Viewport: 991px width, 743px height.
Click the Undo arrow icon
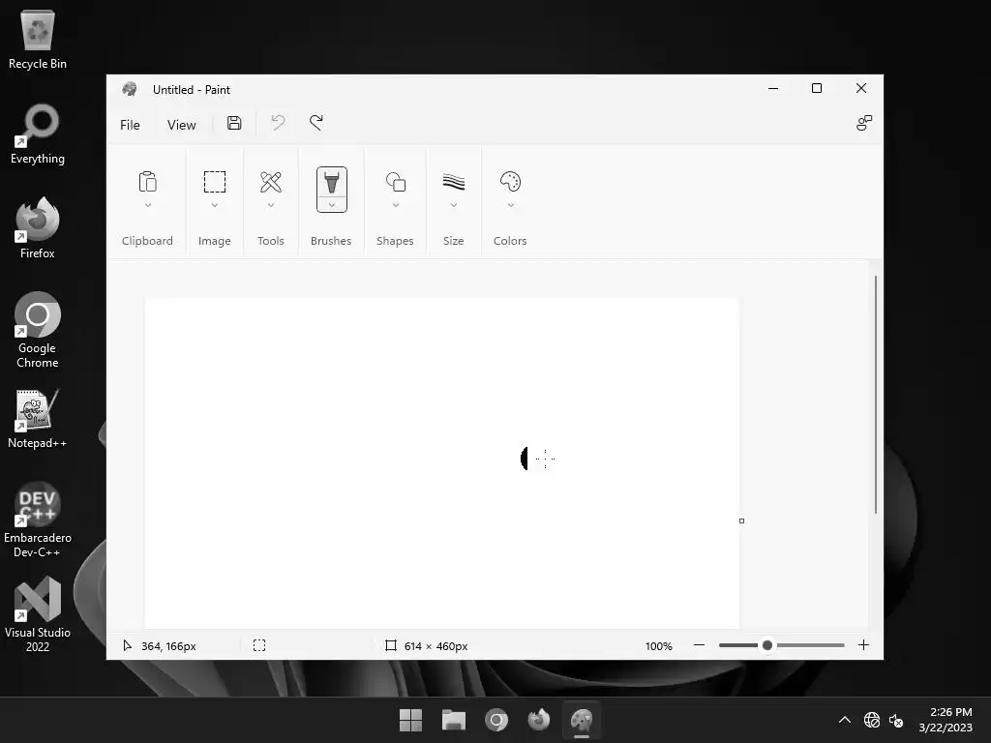(x=278, y=123)
